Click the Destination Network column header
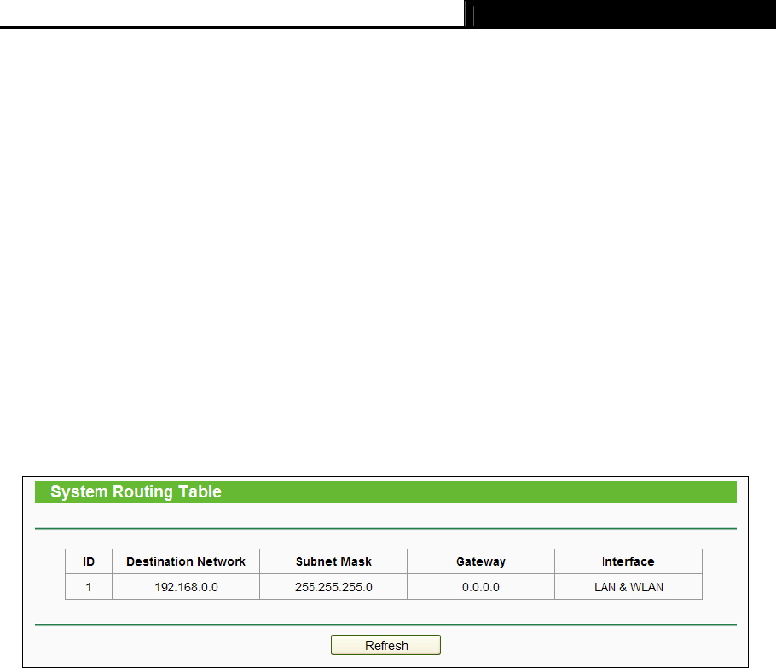This screenshot has width=776, height=668. [186, 561]
